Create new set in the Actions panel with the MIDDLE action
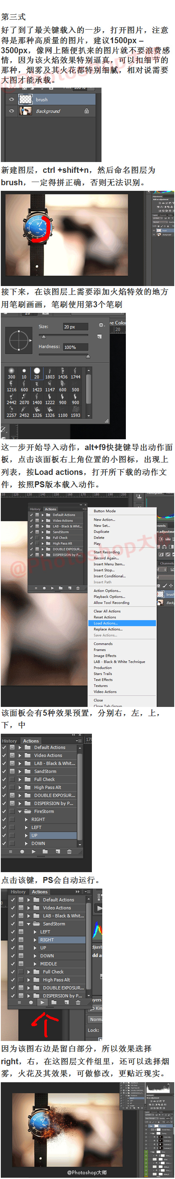 tap(54, 1002)
